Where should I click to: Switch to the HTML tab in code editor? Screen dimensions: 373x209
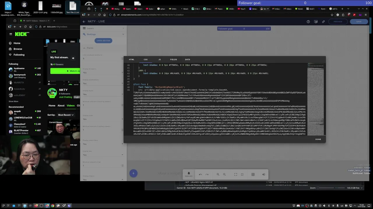click(x=131, y=60)
